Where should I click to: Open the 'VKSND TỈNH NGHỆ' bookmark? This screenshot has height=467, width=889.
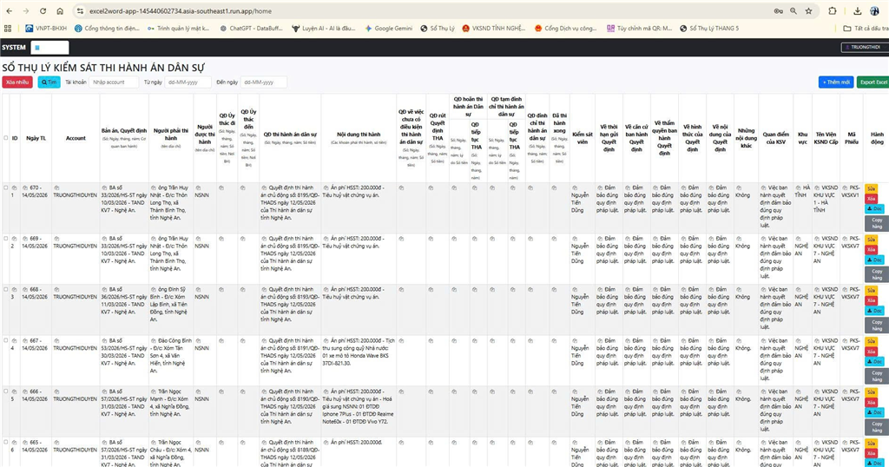tap(494, 28)
